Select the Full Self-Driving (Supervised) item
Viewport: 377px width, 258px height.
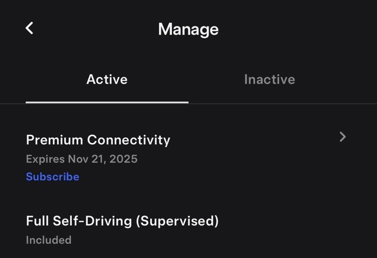click(122, 221)
